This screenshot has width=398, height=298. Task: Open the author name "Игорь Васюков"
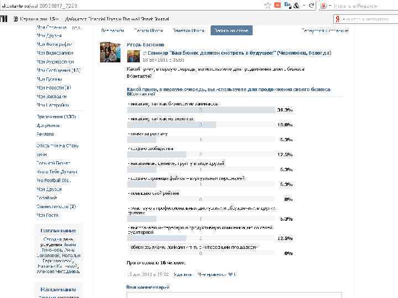145,45
